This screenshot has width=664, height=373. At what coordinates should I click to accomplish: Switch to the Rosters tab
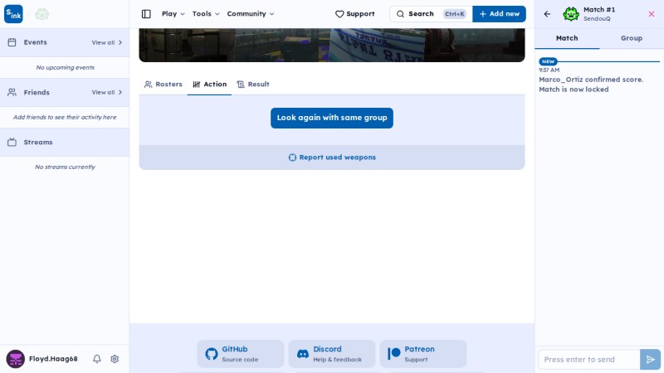(164, 85)
